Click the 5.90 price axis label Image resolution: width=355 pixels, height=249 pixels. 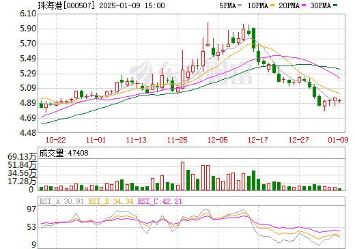28,29
